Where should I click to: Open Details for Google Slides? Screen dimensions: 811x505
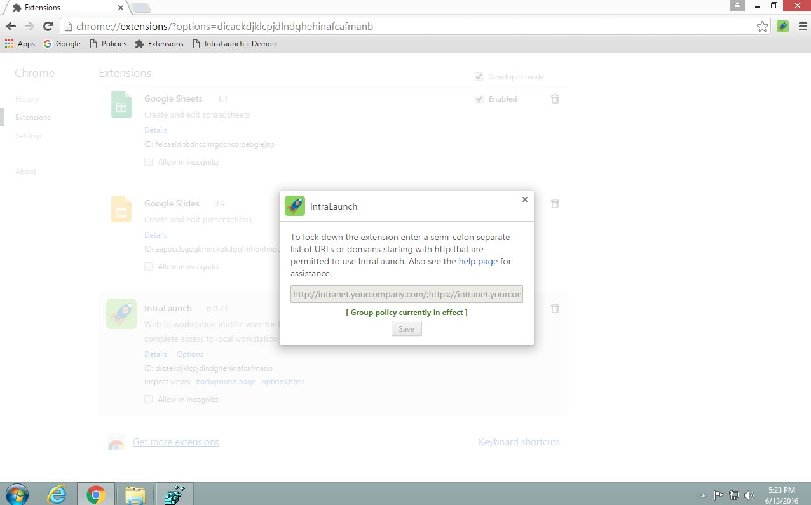coord(156,235)
